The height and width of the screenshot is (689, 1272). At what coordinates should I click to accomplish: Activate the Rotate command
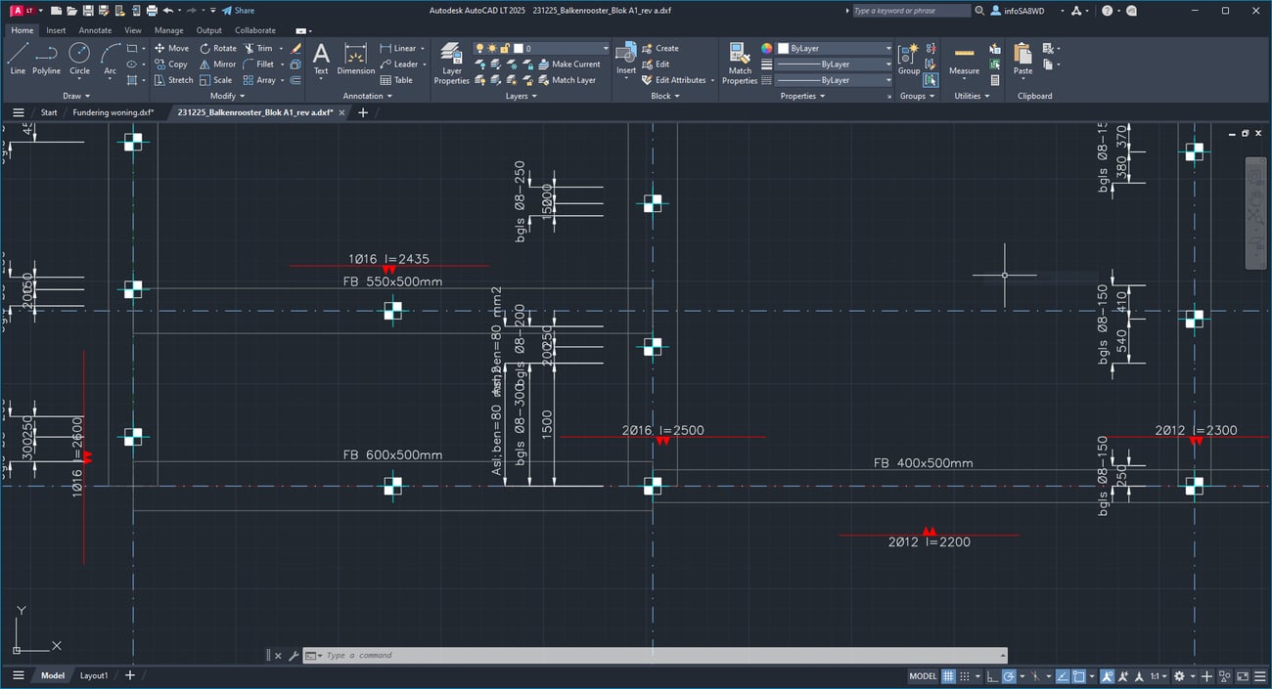pos(217,48)
